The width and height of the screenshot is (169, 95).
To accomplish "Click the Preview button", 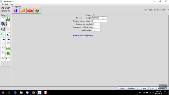I will tap(143, 88).
